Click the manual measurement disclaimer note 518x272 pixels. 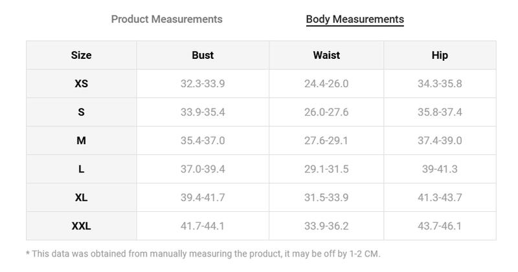(203, 254)
